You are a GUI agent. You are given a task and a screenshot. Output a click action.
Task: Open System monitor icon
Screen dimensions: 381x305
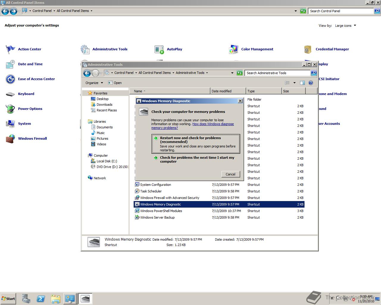10,124
